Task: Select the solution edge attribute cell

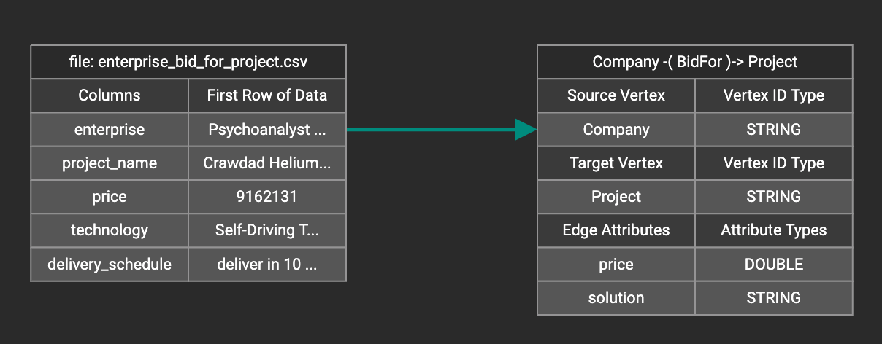Action: pos(616,297)
